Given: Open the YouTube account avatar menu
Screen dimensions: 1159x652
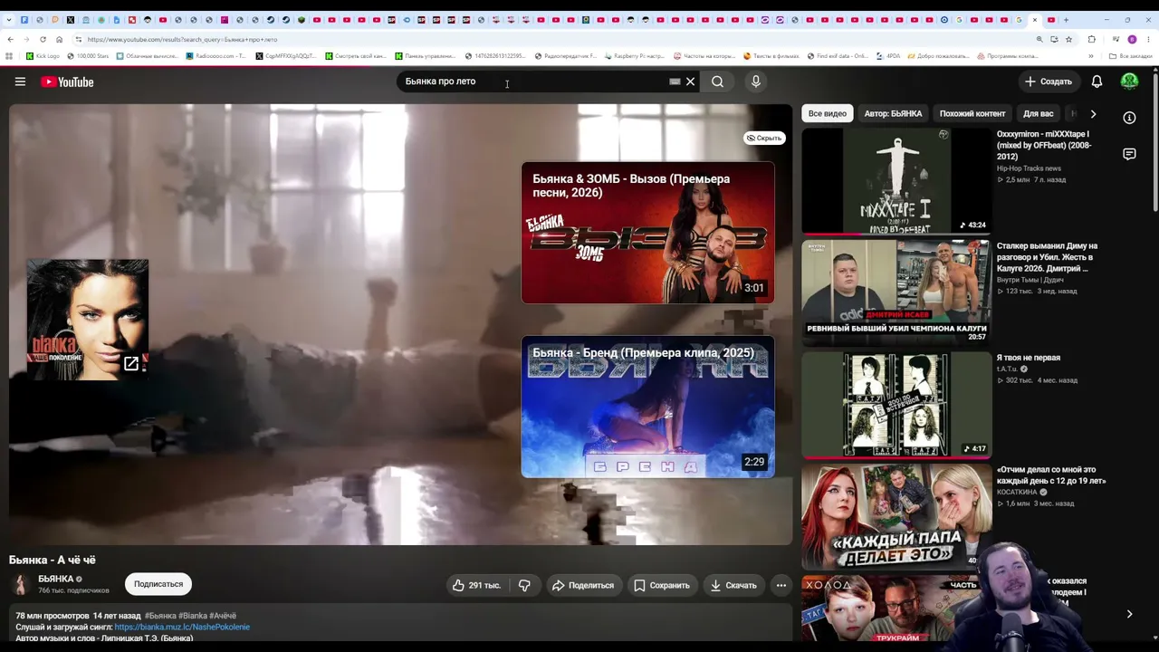Looking at the screenshot, I should click(x=1129, y=81).
